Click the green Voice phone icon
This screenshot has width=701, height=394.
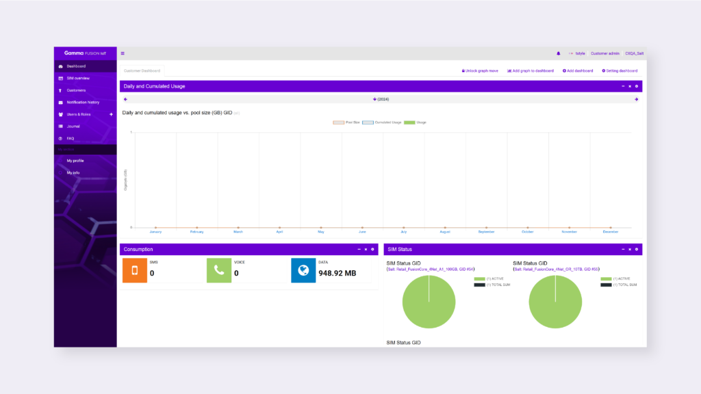pos(219,270)
